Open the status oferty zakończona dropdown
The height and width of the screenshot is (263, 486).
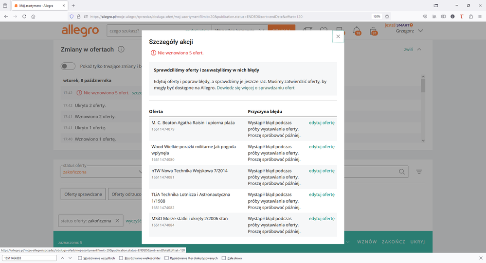[x=101, y=172]
